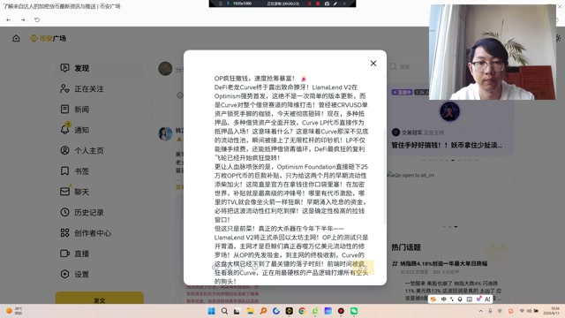Click the user avatar beside the composer

(165, 69)
